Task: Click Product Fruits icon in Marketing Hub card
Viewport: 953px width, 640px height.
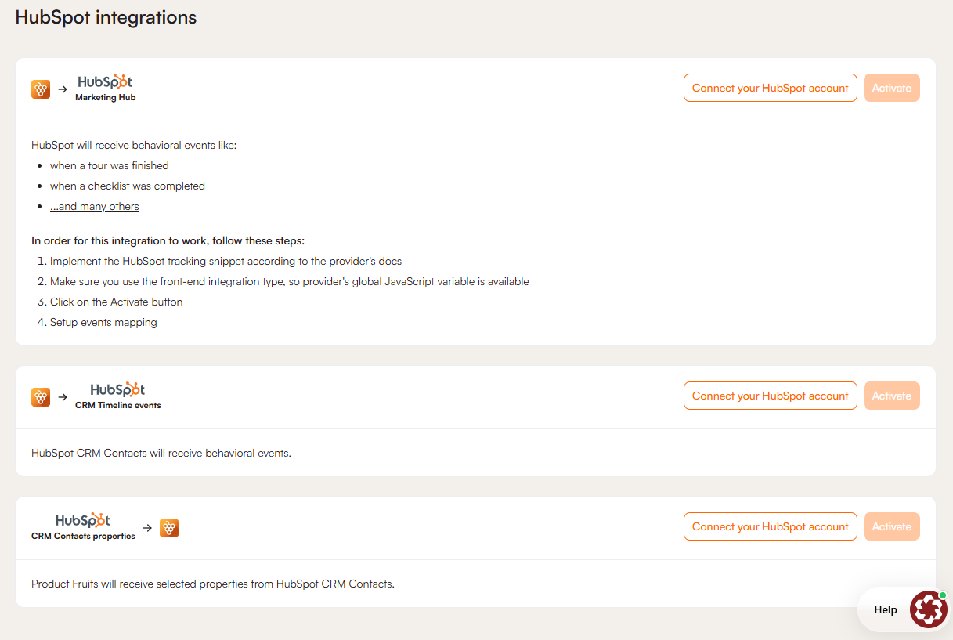Action: (41, 89)
